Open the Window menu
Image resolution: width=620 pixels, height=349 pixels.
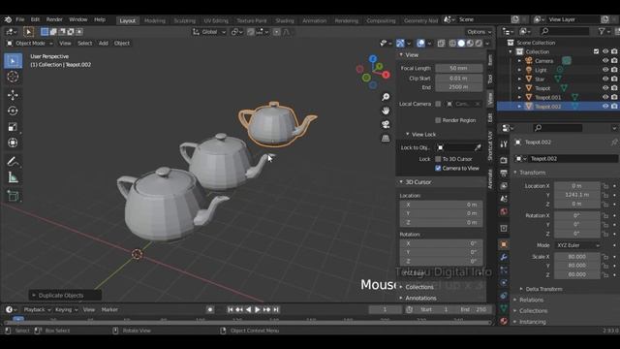[x=77, y=19]
